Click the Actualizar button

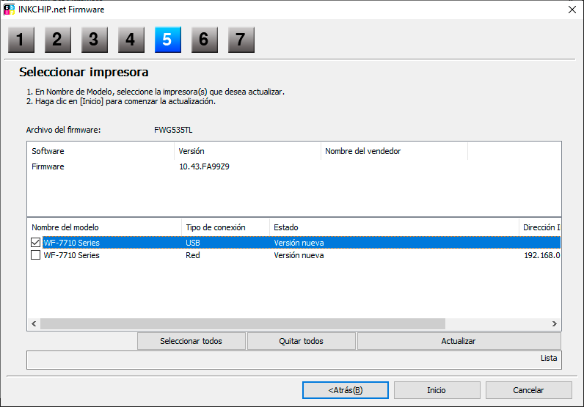tap(459, 341)
